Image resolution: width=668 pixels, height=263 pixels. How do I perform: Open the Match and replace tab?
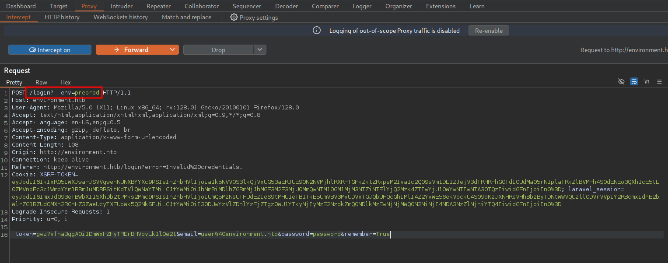186,17
